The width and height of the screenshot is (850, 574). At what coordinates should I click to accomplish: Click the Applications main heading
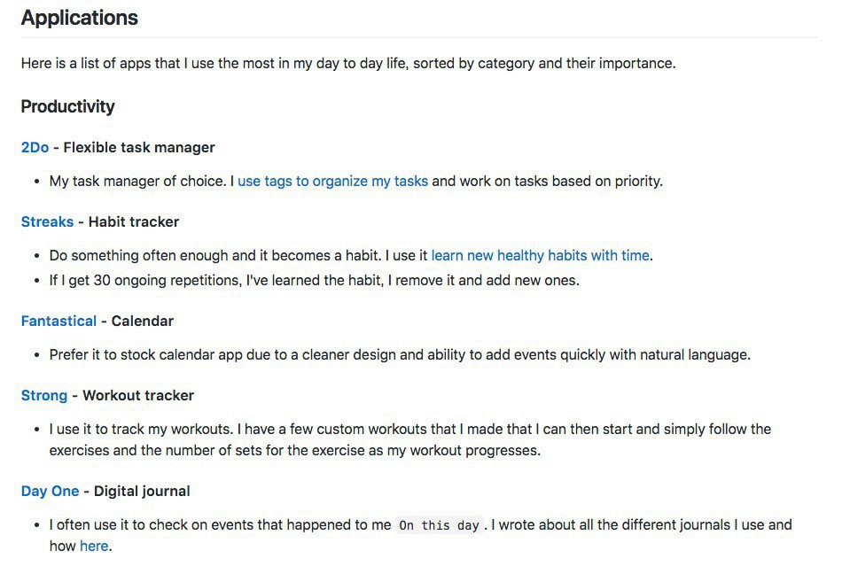(80, 18)
